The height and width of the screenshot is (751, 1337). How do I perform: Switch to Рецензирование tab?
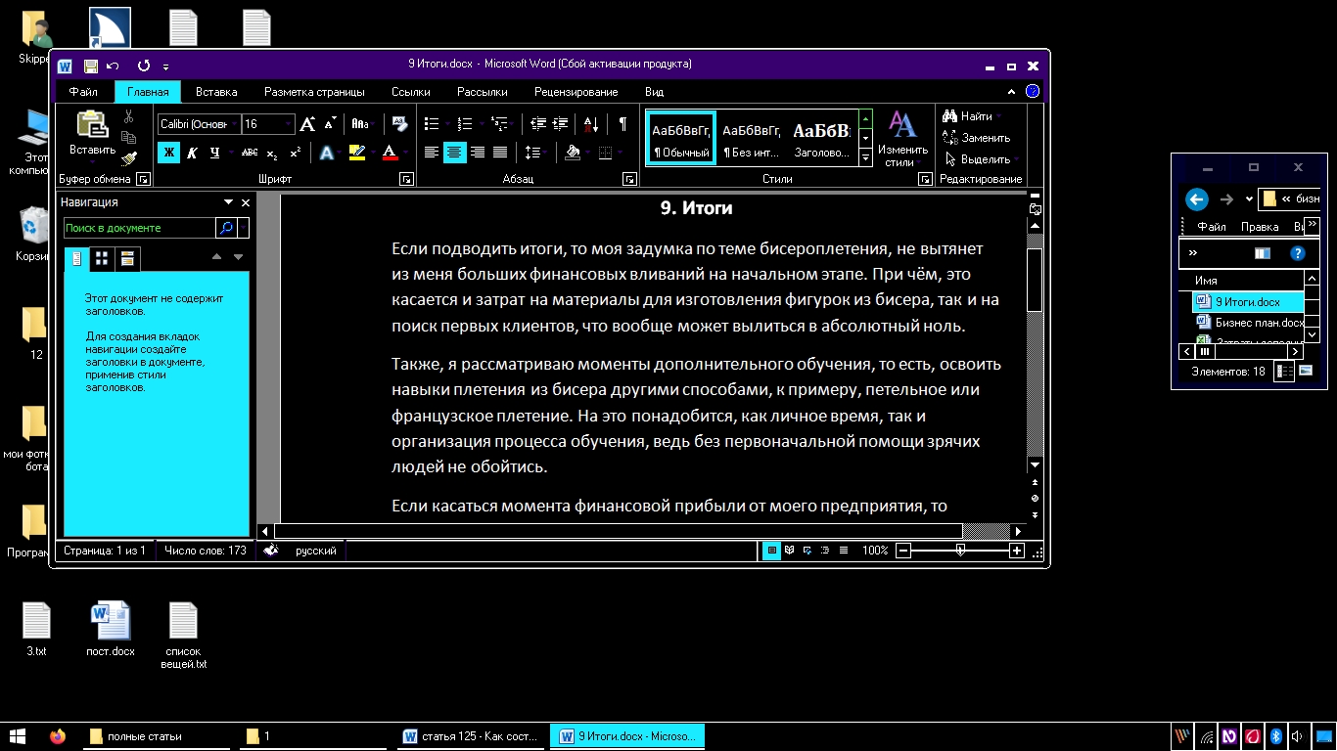(x=576, y=92)
